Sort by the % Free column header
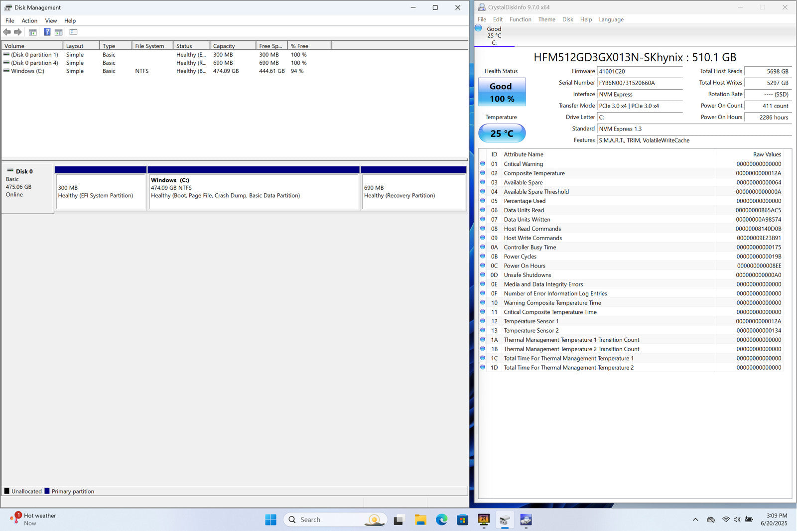Image resolution: width=797 pixels, height=531 pixels. 310,46
